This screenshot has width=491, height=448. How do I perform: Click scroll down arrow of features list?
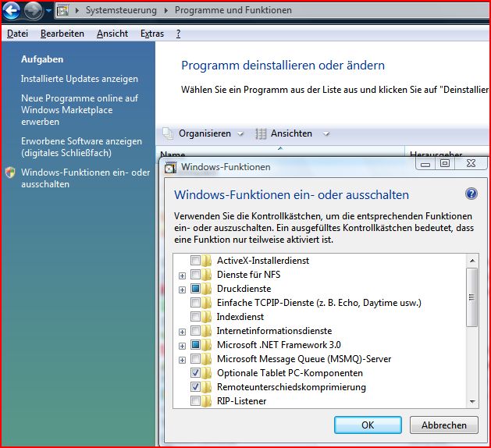pyautogui.click(x=472, y=401)
